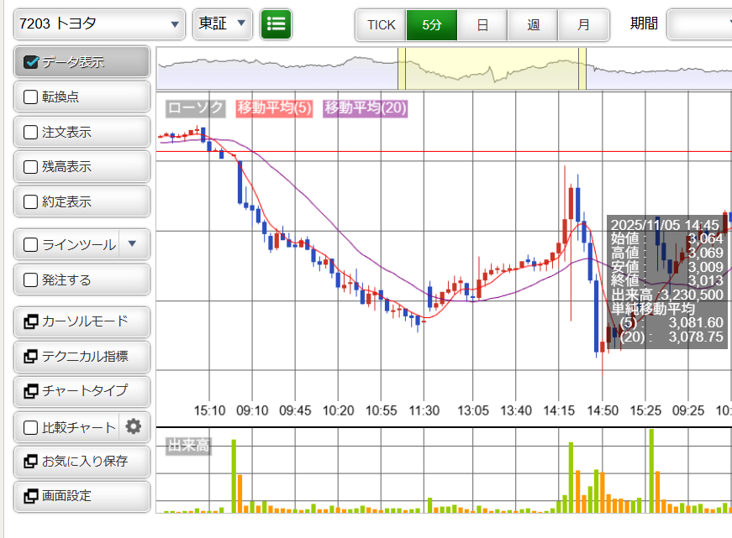Click the カーソルモード popup window icon
732x538 pixels.
31,321
